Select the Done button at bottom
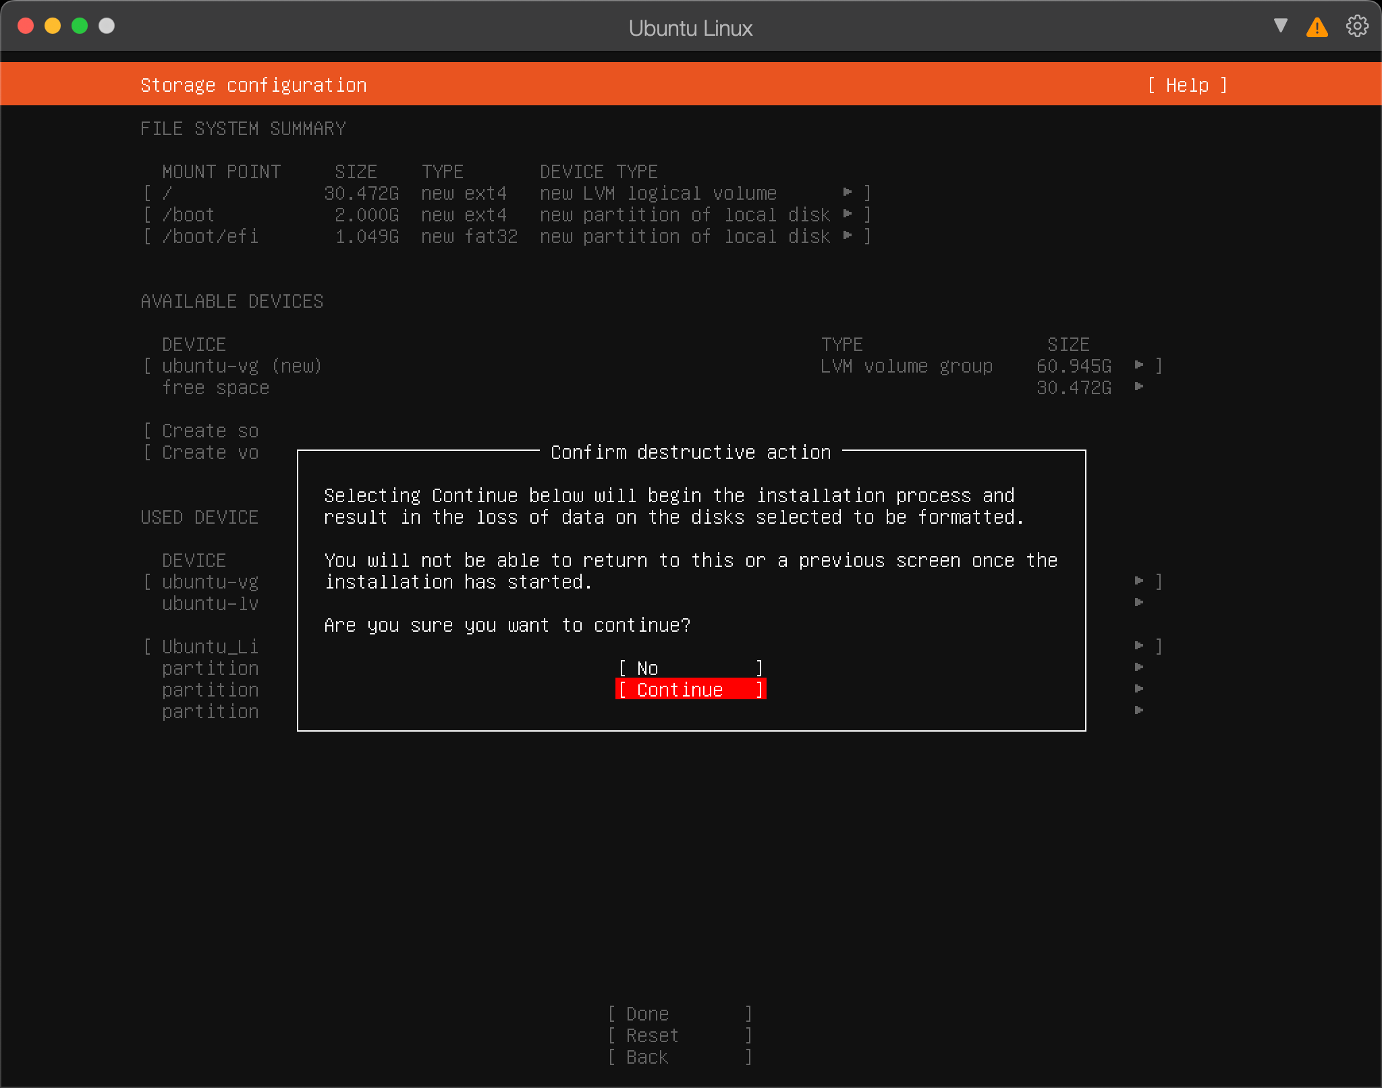Viewport: 1382px width, 1088px height. [x=680, y=1014]
